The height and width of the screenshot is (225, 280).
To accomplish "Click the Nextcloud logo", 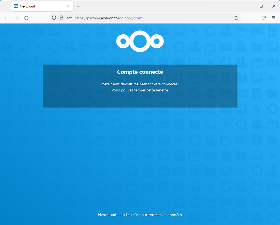I will [140, 41].
